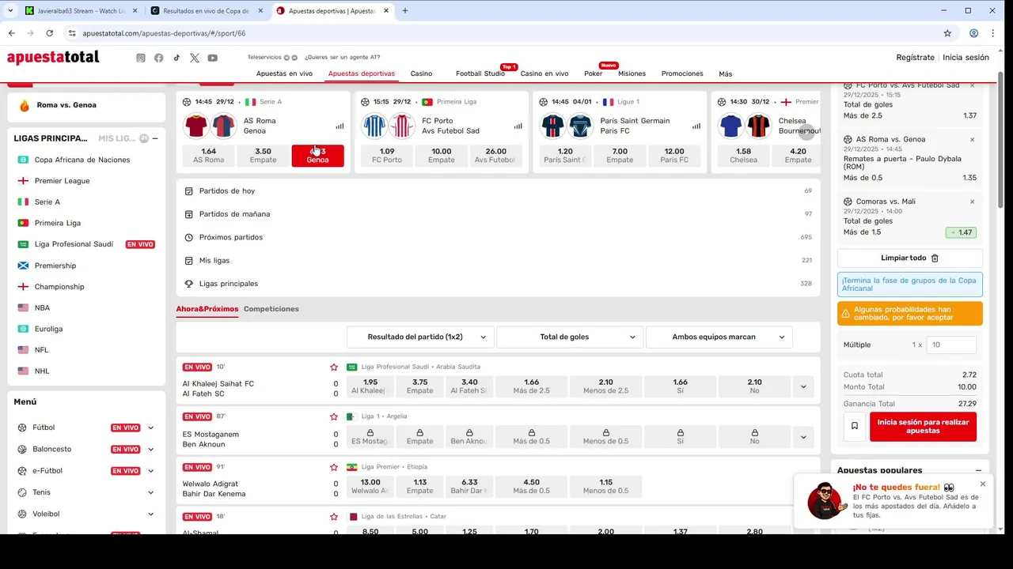Reload the browser page
The image size is (1013, 569).
point(49,33)
